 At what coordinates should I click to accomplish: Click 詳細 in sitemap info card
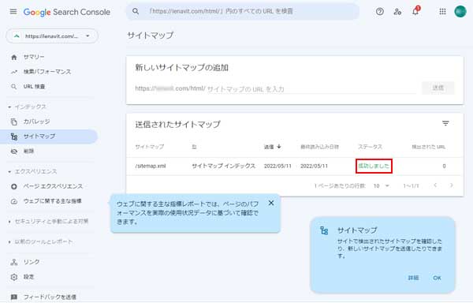(x=413, y=278)
